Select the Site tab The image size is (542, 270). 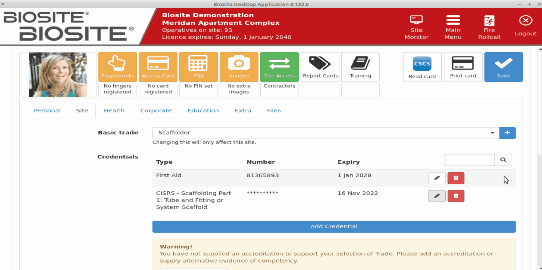(x=82, y=111)
